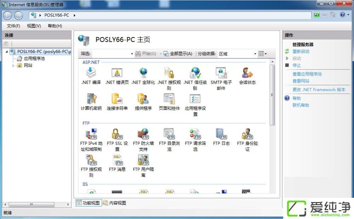Click 帮助 link in actions pane
This screenshot has width=354, height=219.
[x=296, y=98]
